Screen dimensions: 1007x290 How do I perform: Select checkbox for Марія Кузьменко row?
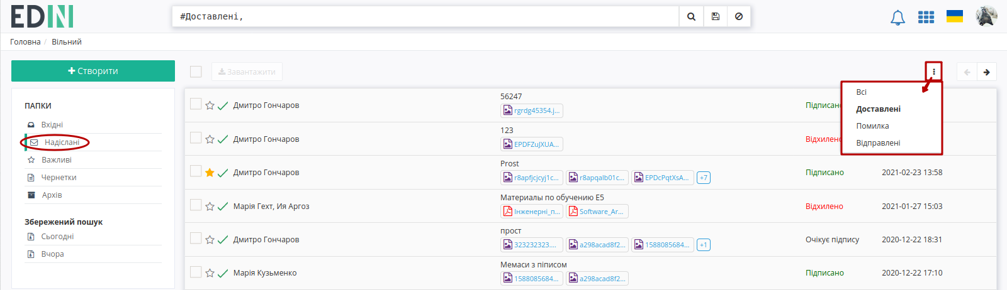pyautogui.click(x=196, y=272)
